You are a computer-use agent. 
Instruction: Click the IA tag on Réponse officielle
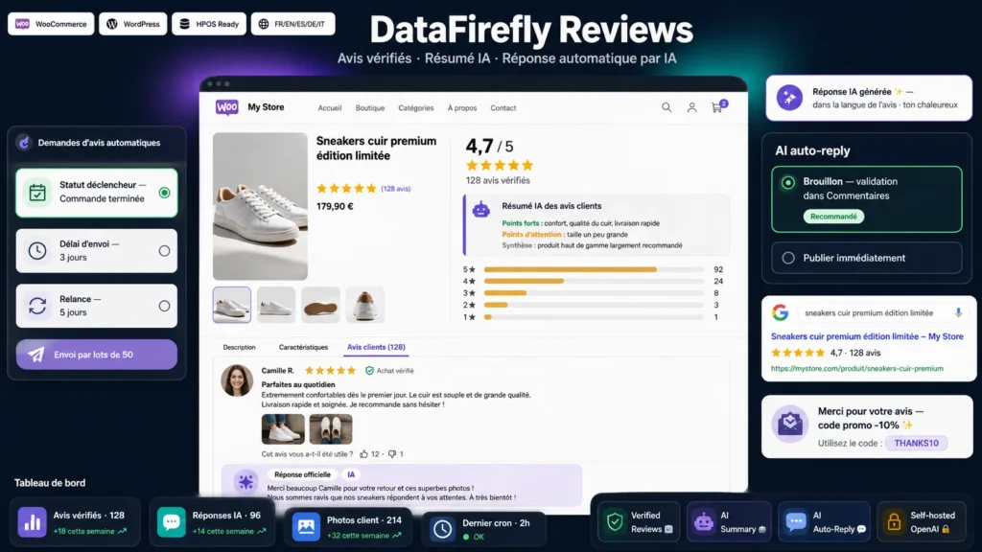(351, 474)
